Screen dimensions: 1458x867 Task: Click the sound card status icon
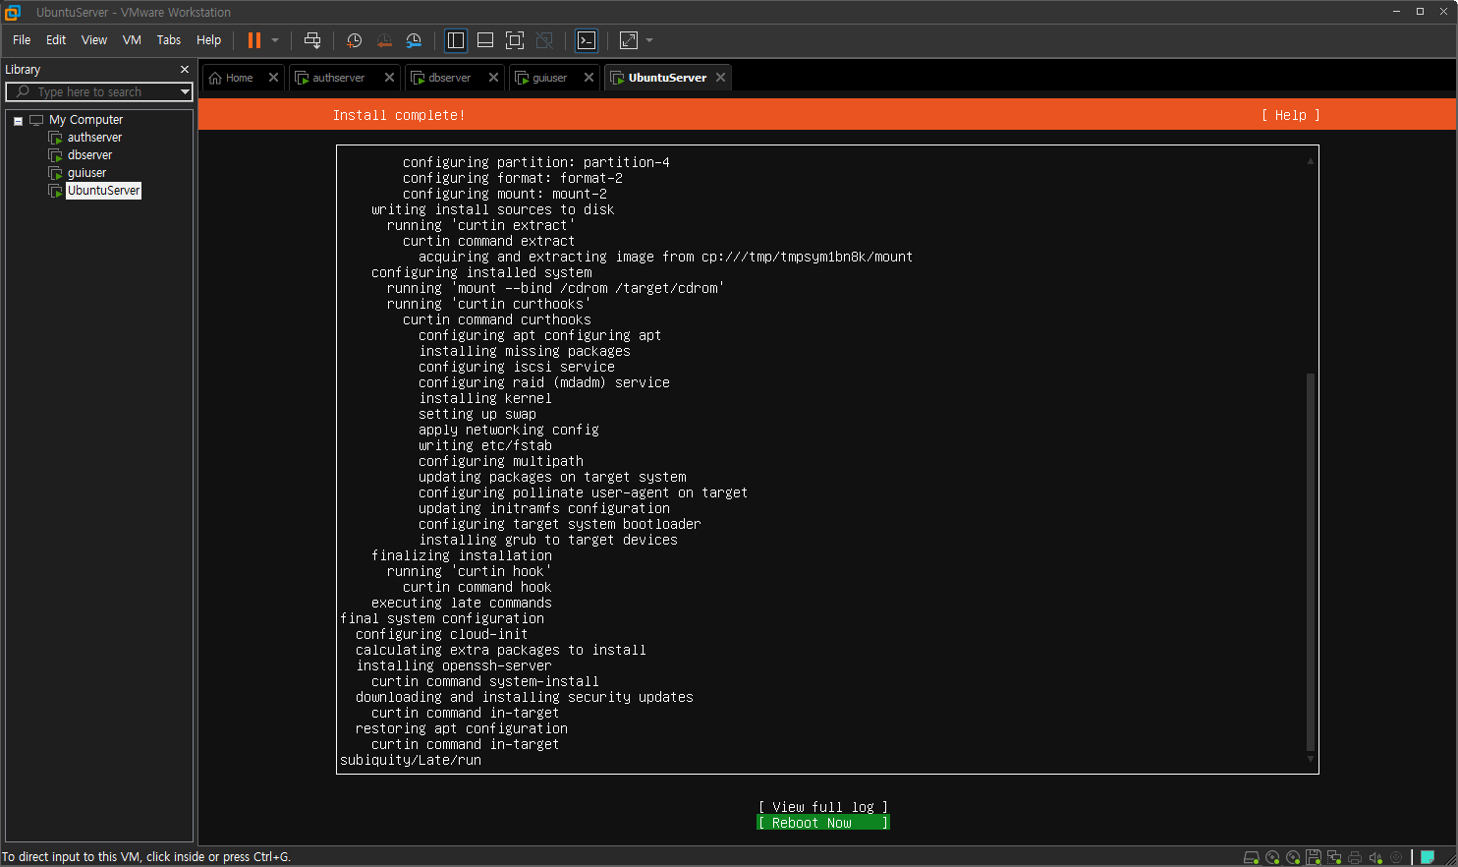pyautogui.click(x=1375, y=857)
